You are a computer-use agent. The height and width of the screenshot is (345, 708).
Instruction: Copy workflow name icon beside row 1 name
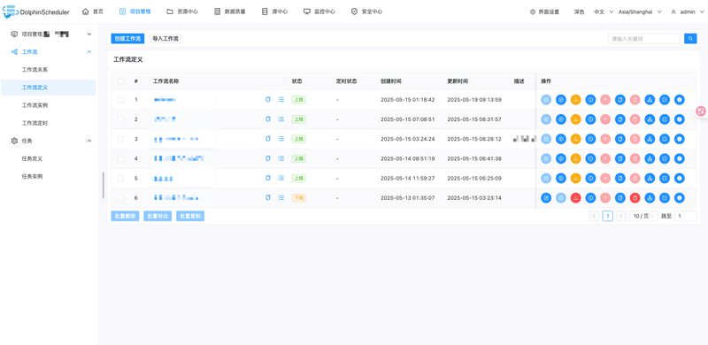click(268, 99)
